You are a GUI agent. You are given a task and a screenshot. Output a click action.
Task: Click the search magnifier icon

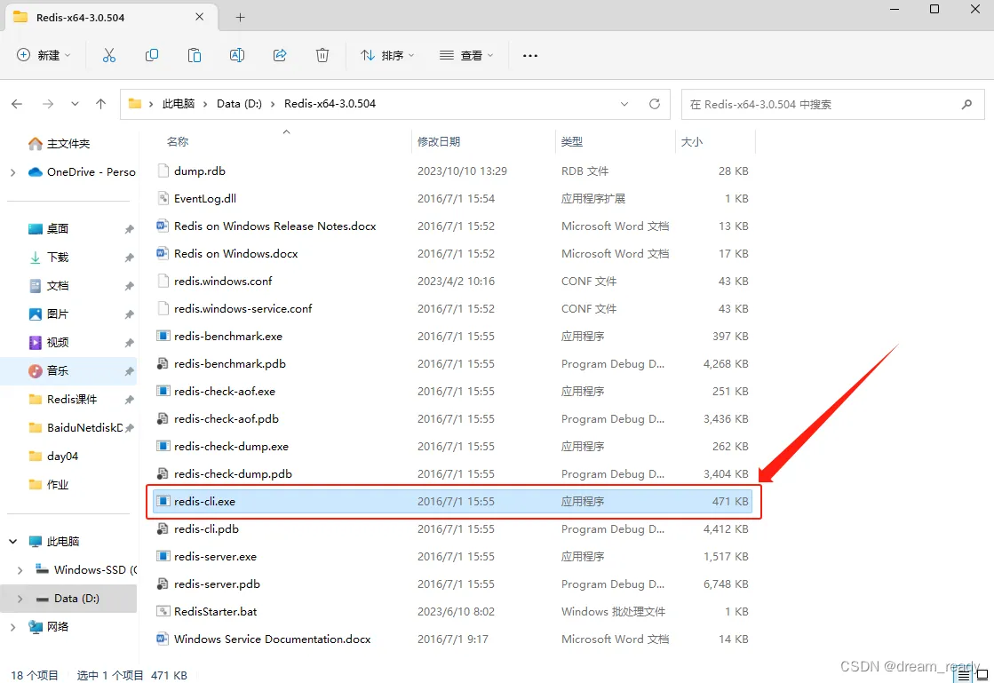[x=966, y=105]
